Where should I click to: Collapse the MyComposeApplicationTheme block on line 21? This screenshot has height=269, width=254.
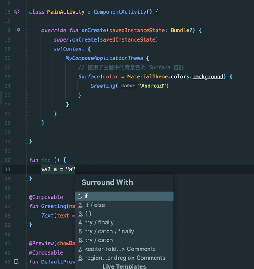coord(27,59)
